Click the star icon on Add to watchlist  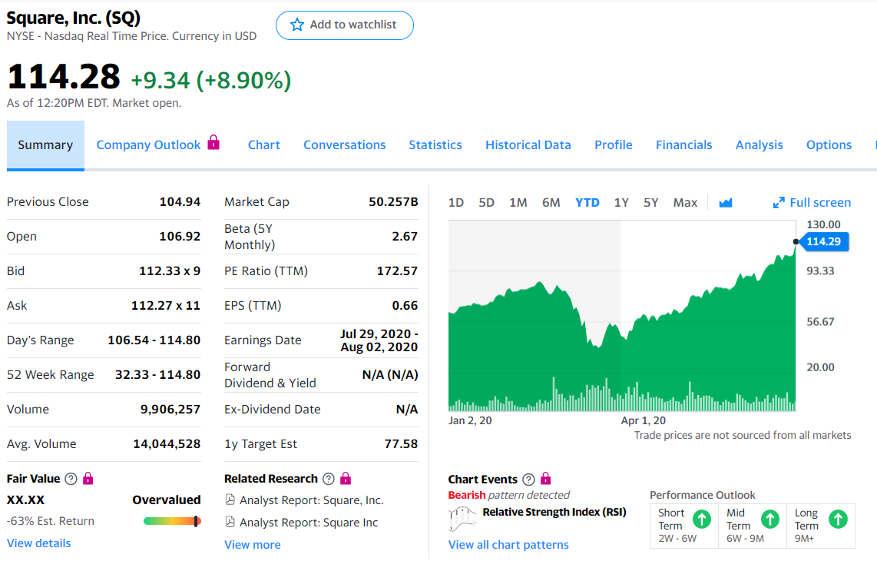[x=297, y=25]
